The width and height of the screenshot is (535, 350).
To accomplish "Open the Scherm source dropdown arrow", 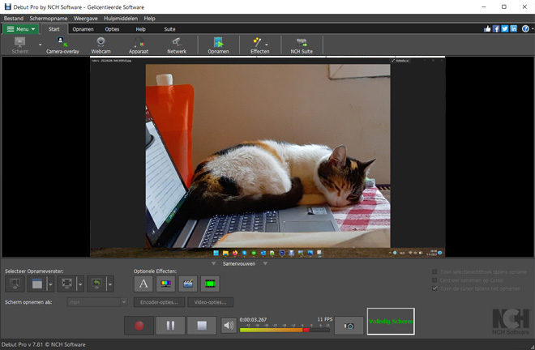I will [41, 45].
